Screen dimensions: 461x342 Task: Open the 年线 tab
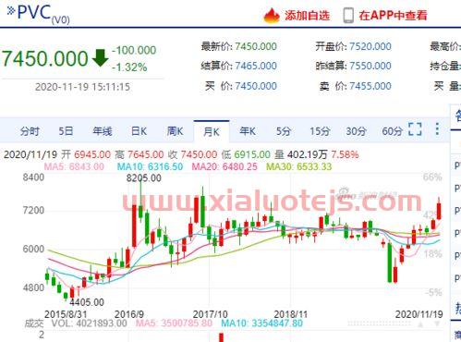[103, 131]
